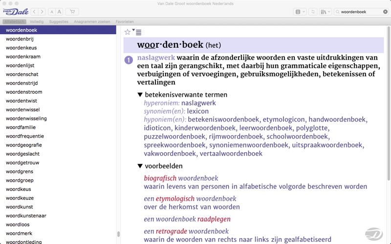Mark entry as favorite with star icon

128,32
